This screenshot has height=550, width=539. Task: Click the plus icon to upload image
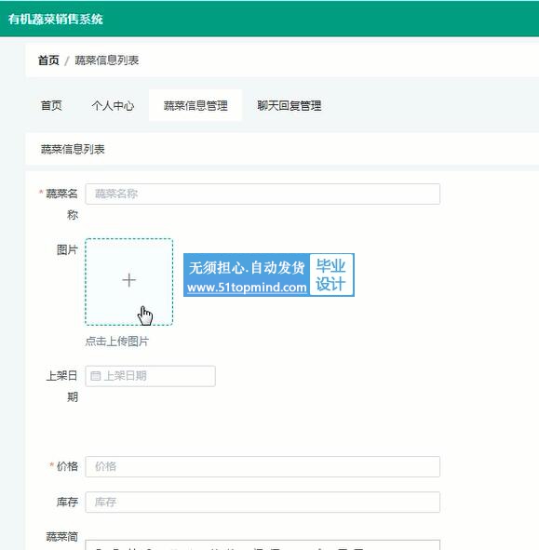pos(128,280)
